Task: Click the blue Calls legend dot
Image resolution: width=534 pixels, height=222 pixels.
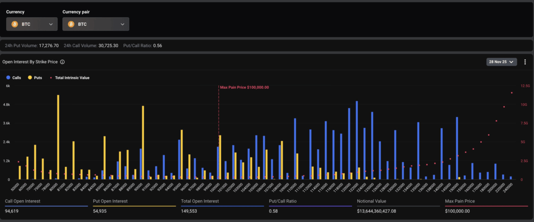Action: click(x=8, y=78)
